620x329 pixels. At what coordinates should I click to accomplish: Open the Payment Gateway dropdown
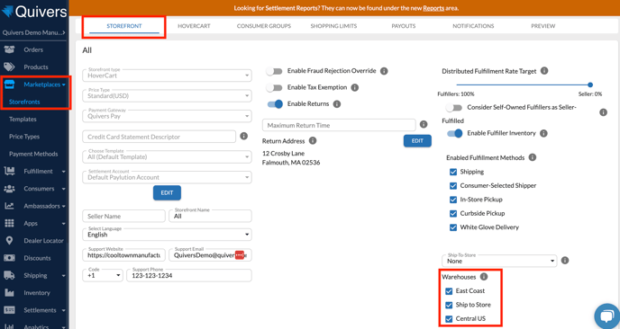[x=167, y=116]
